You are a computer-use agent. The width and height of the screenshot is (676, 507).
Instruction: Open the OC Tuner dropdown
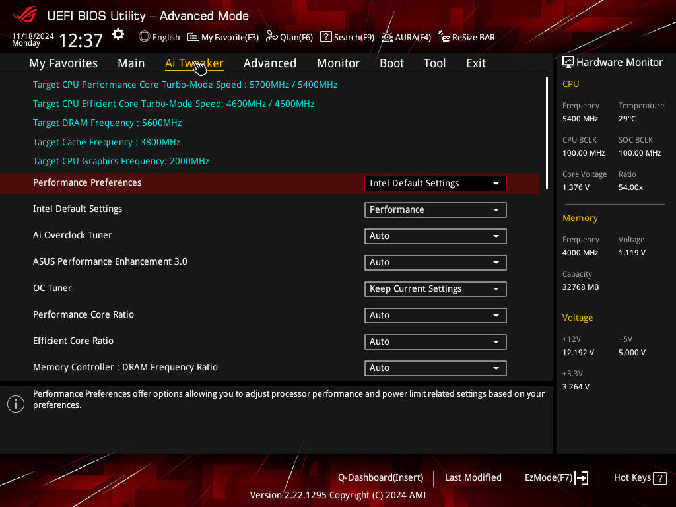point(436,289)
